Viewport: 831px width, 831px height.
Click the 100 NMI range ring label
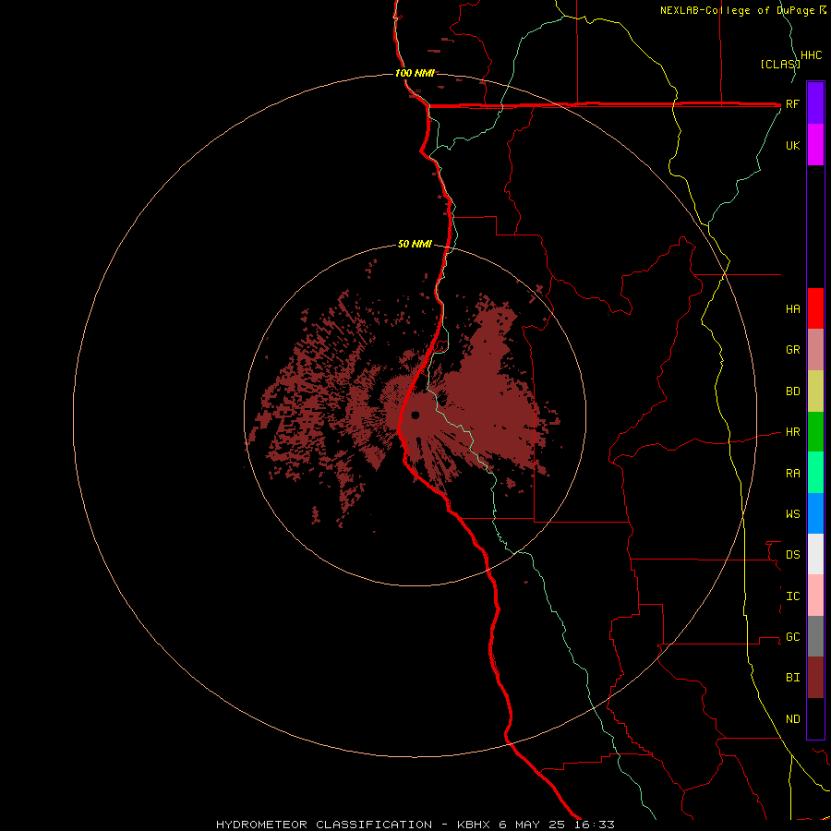pyautogui.click(x=415, y=73)
